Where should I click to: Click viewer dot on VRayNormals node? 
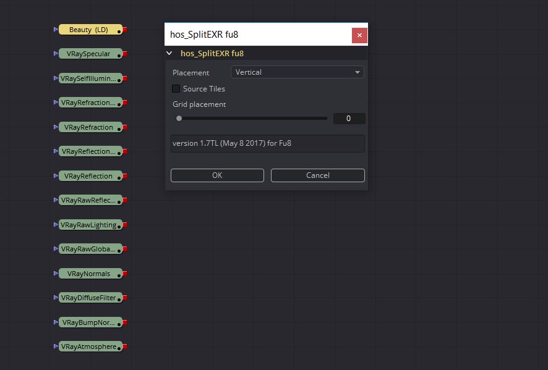119,276
